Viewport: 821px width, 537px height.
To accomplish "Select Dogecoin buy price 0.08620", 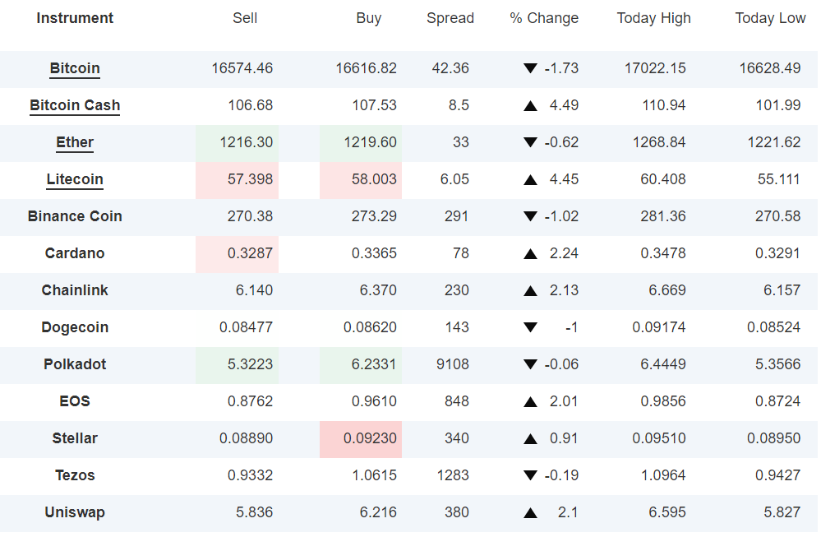I will click(x=370, y=327).
